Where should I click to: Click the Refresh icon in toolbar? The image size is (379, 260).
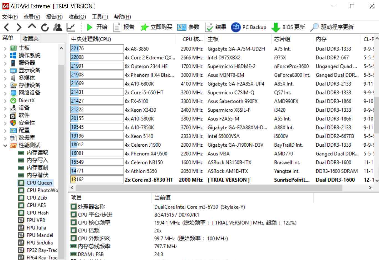[45, 27]
